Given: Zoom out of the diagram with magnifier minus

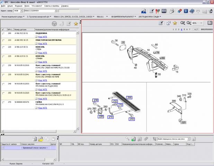Looking at the screenshot, I should pyautogui.click(x=189, y=23).
